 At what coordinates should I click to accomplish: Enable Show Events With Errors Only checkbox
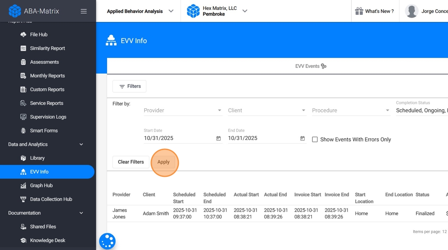pos(315,140)
